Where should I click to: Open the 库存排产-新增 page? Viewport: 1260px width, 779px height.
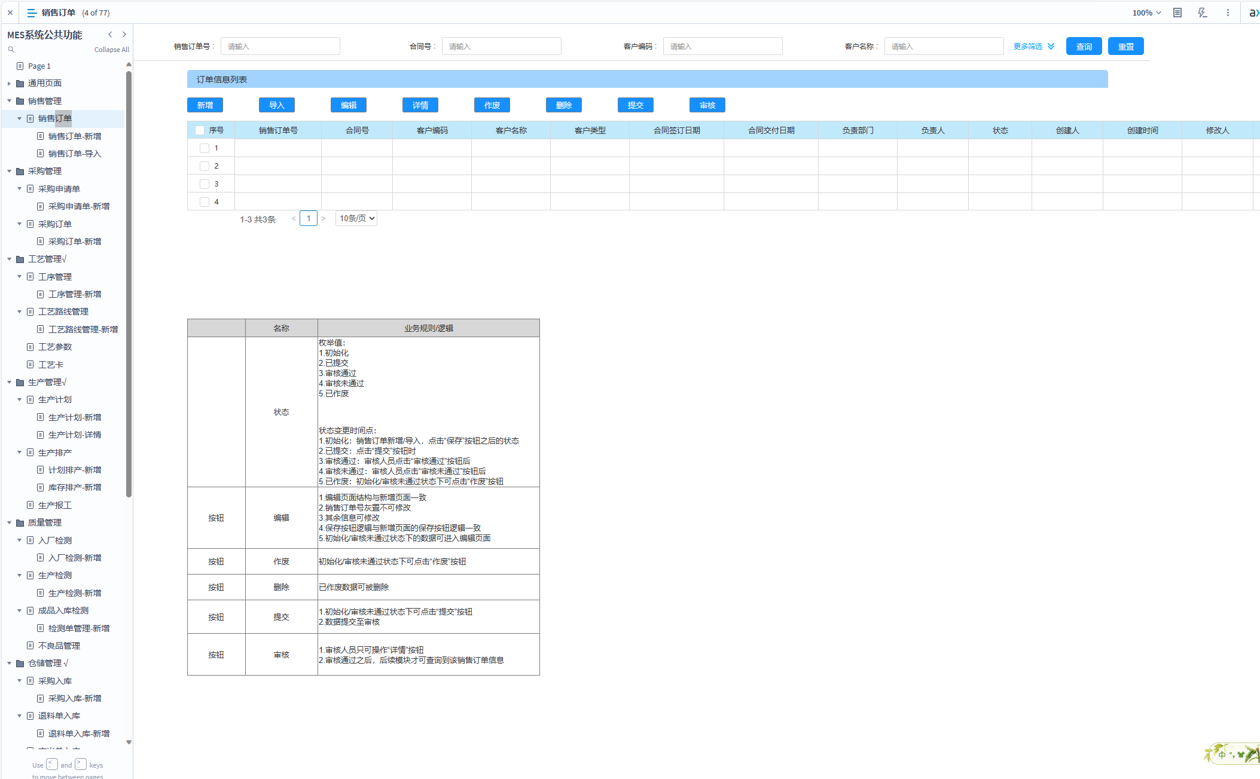pyautogui.click(x=75, y=487)
